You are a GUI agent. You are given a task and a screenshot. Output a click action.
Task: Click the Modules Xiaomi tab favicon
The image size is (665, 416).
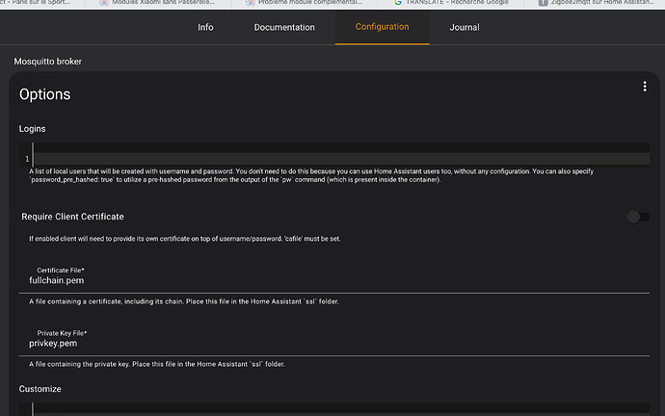(104, 4)
